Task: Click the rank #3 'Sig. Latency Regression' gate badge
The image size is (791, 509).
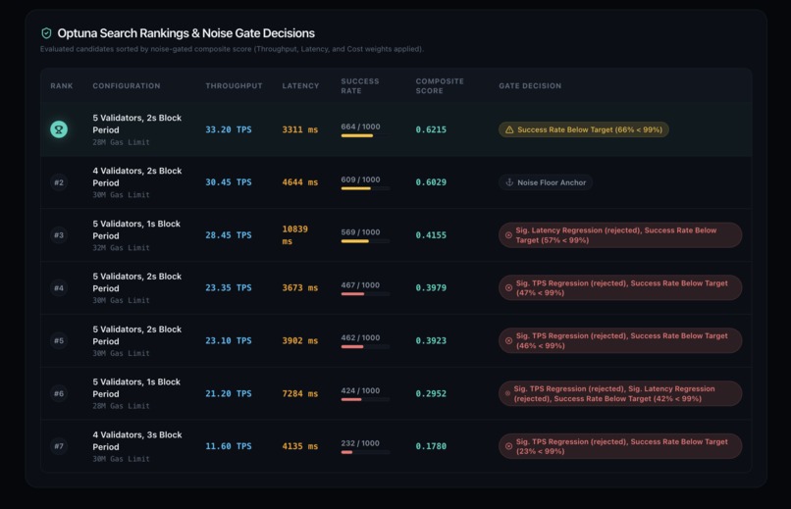Action: 620,235
